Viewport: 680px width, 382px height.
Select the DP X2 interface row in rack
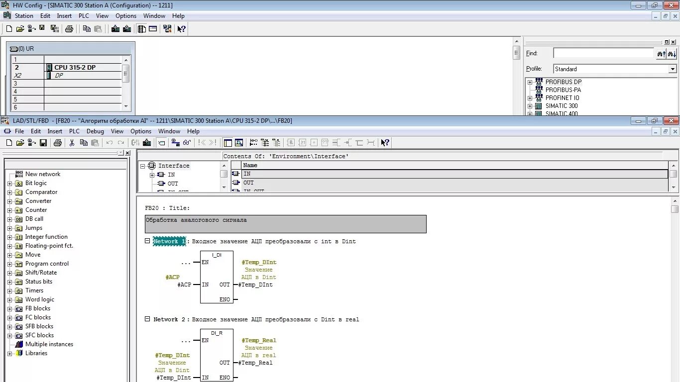67,76
